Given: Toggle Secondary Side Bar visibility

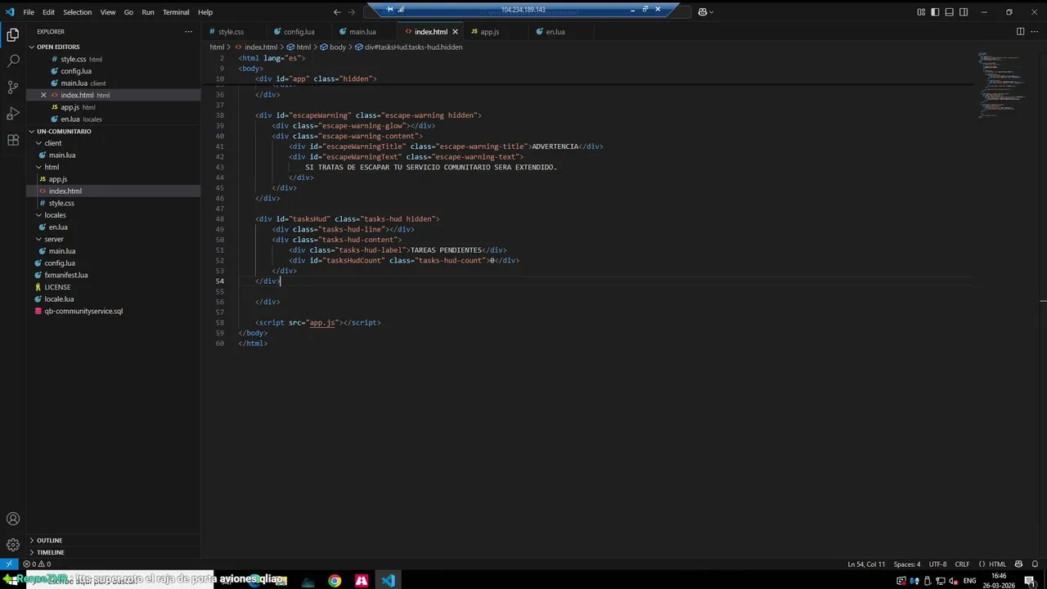Looking at the screenshot, I should (964, 12).
